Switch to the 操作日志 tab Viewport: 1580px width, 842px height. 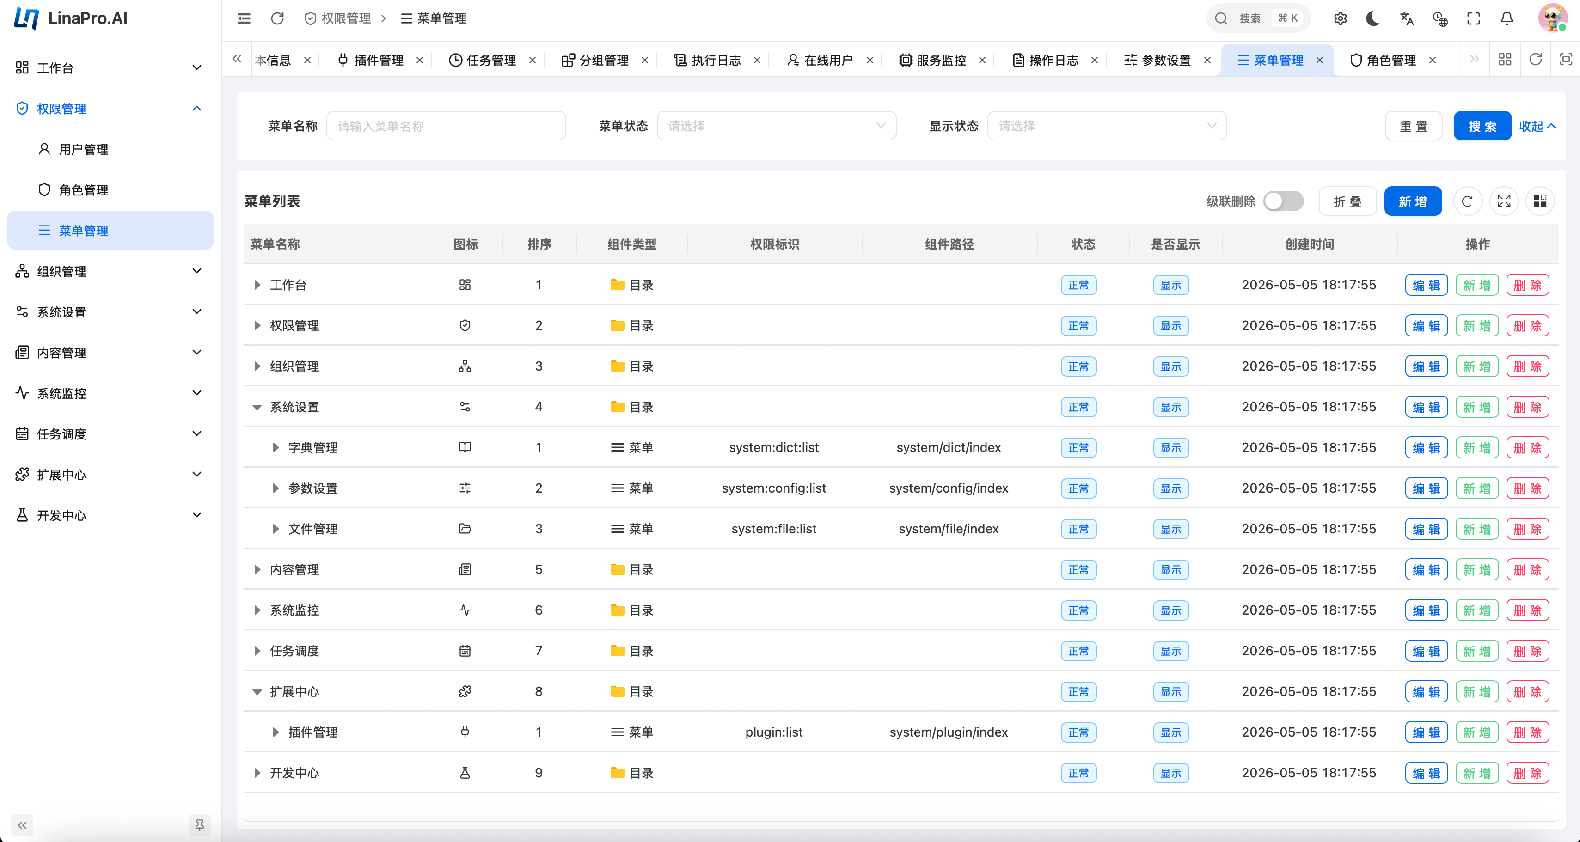pyautogui.click(x=1045, y=60)
